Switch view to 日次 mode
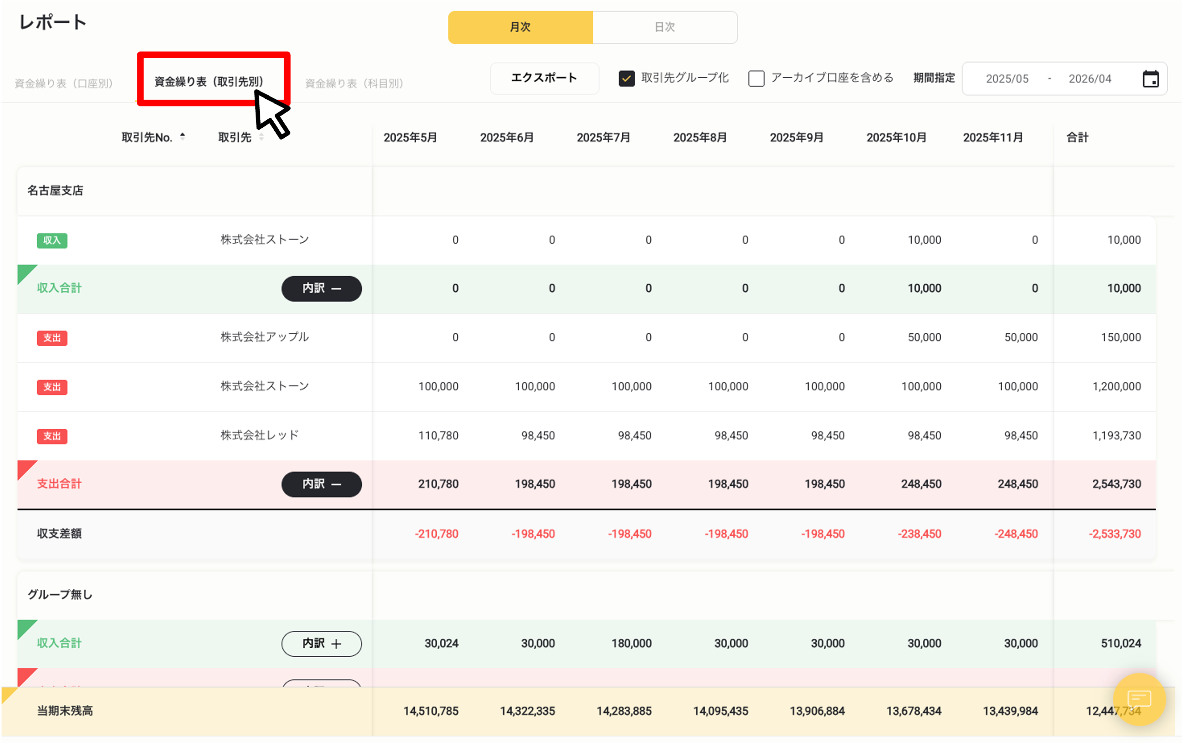This screenshot has width=1182, height=743. point(665,27)
